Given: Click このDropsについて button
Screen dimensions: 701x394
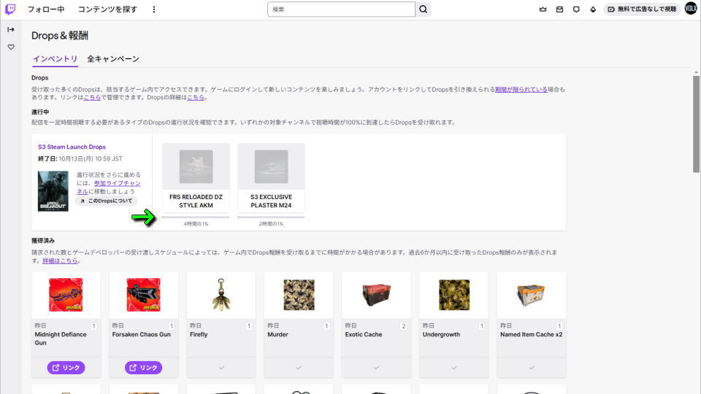Looking at the screenshot, I should coord(107,201).
